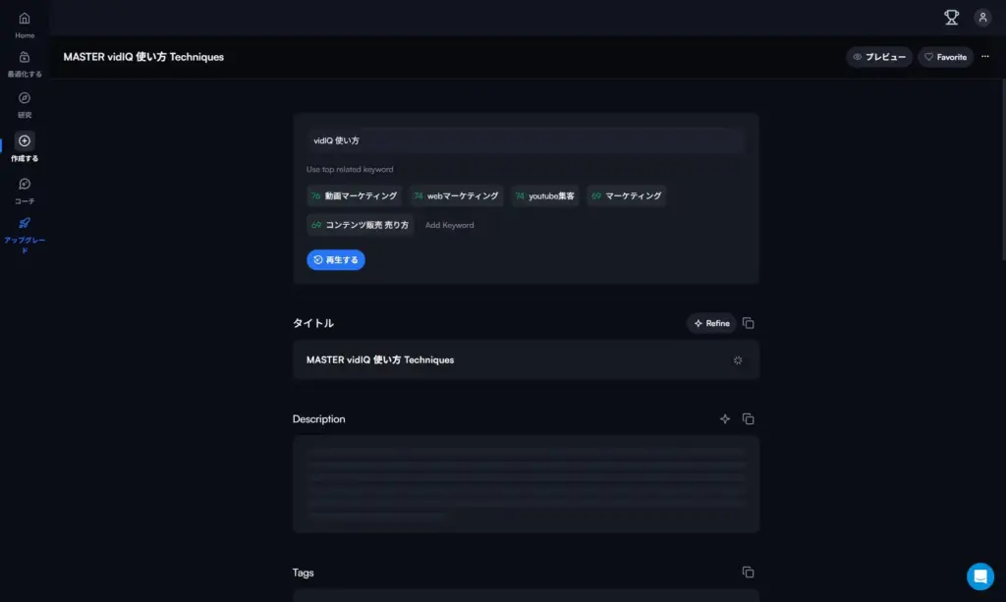Viewport: 1006px width, 602px height.
Task: Click the Description text area
Action: (527, 484)
